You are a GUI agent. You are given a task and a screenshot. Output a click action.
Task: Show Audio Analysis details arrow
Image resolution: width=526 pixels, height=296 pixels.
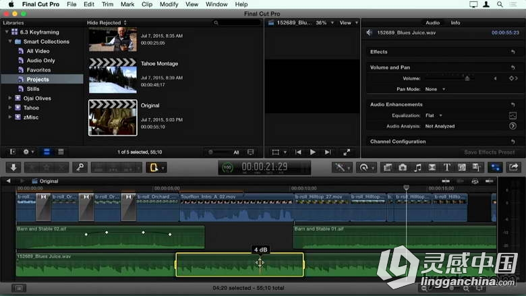point(513,126)
